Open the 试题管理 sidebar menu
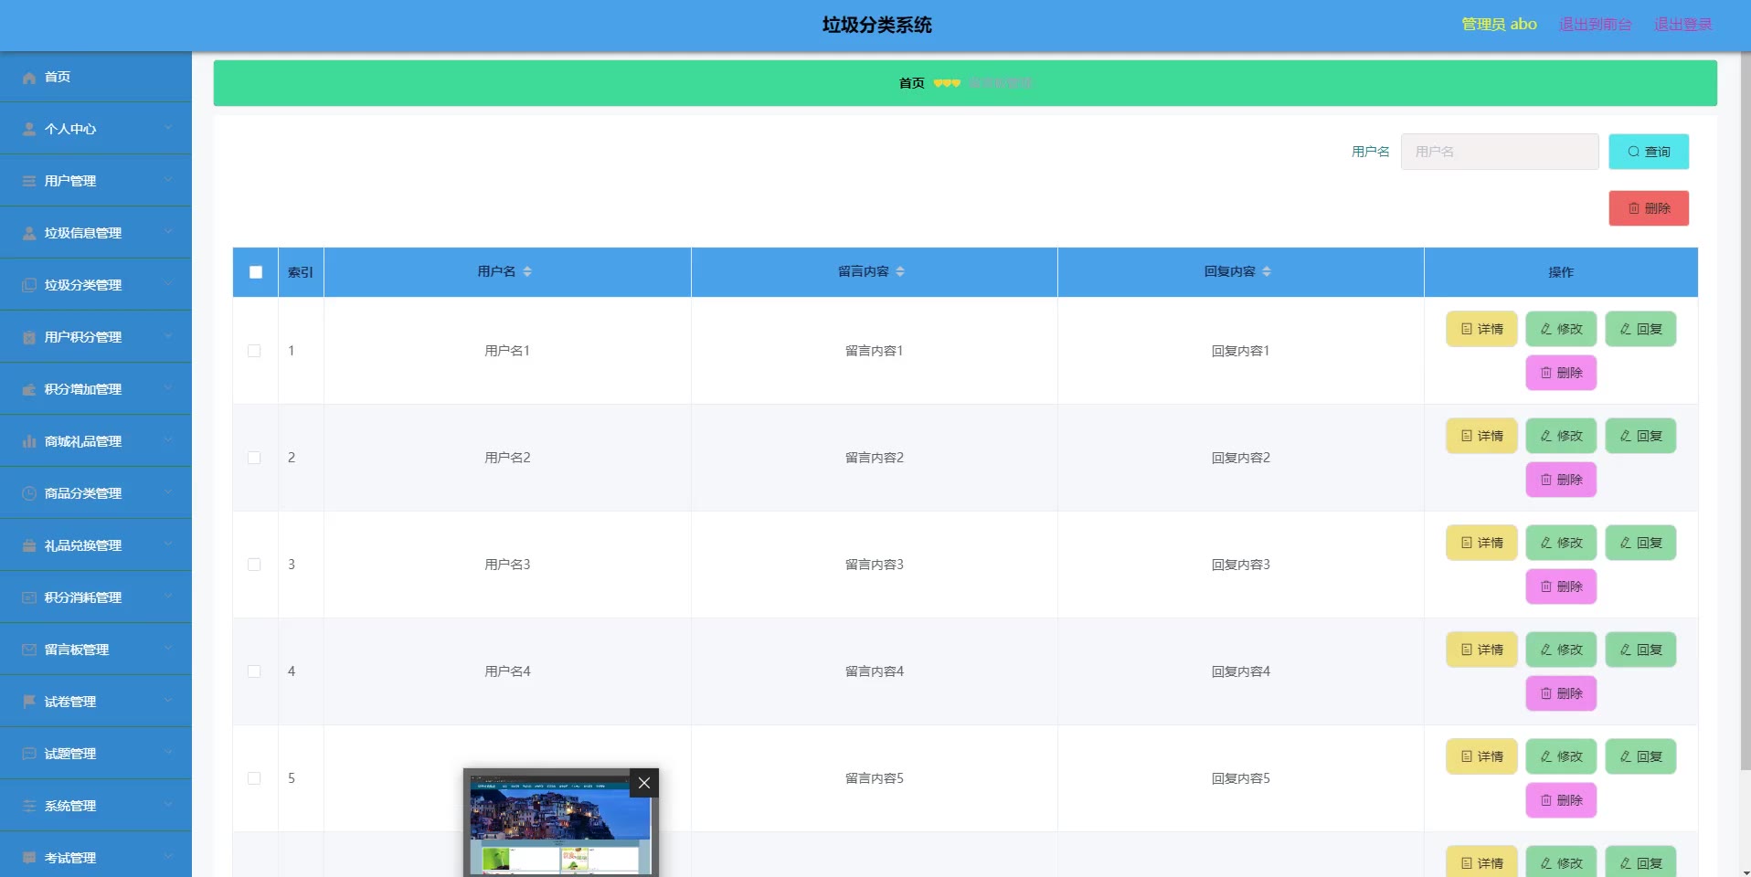 point(96,754)
